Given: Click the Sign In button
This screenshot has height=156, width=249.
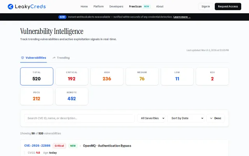Looking at the screenshot, I should coord(205,7).
